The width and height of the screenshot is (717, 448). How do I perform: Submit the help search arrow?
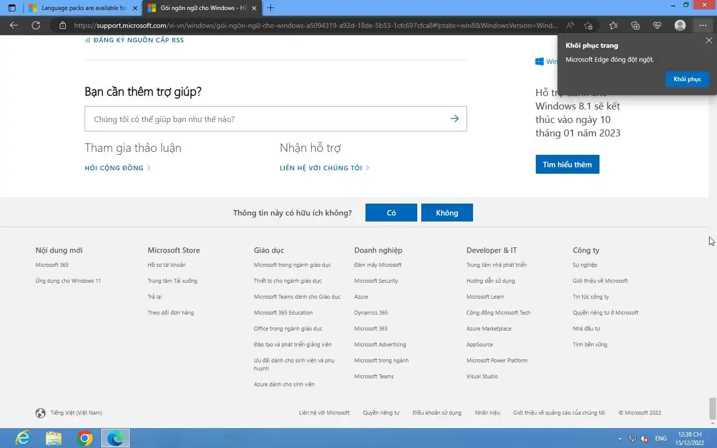[x=455, y=118]
